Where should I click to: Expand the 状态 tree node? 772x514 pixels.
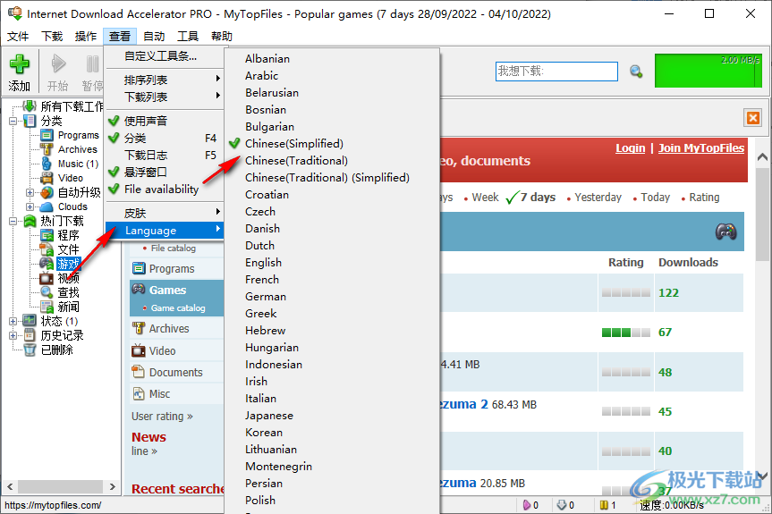(x=13, y=321)
